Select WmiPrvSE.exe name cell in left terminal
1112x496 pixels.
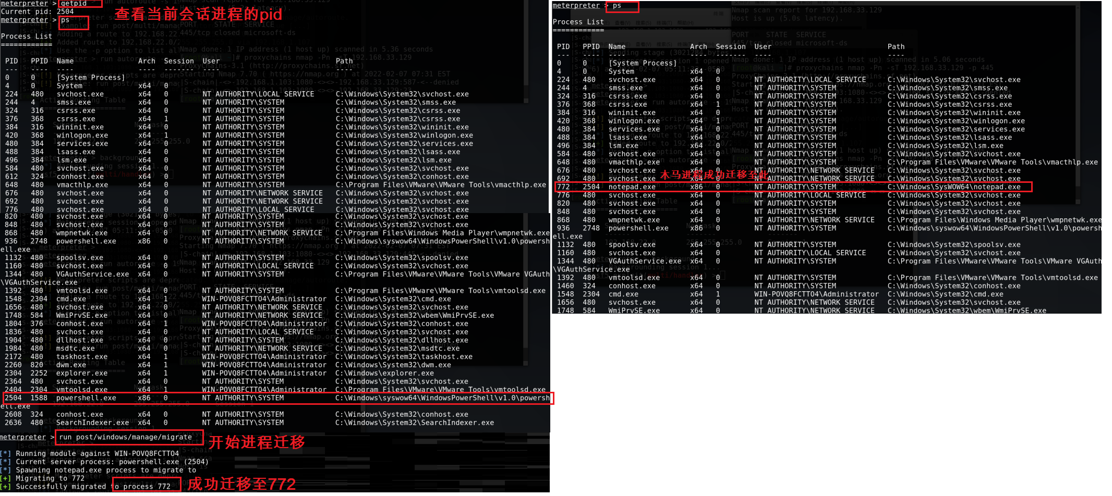coord(82,316)
